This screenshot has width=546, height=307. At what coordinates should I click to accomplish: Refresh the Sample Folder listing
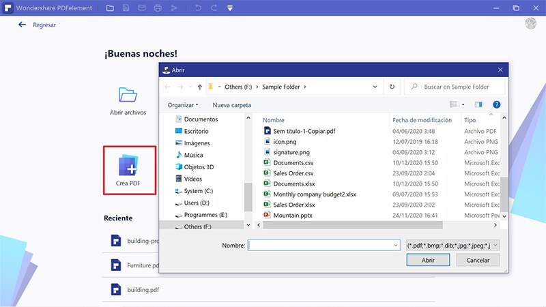pos(392,87)
